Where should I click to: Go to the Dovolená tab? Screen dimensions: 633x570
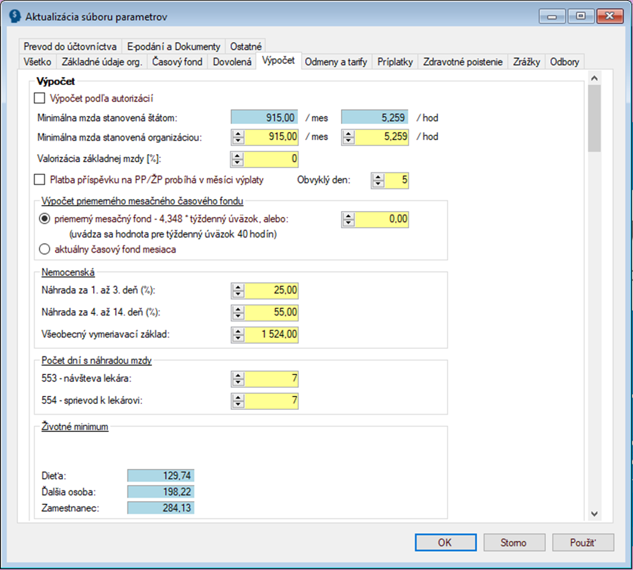coord(232,62)
